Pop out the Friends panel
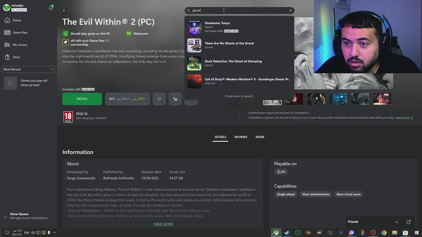This screenshot has width=422, height=237. (x=408, y=222)
